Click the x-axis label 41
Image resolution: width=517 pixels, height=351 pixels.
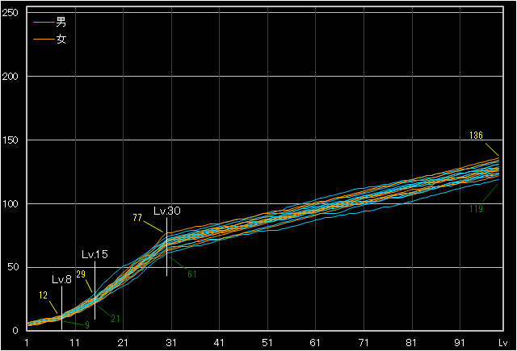(219, 343)
